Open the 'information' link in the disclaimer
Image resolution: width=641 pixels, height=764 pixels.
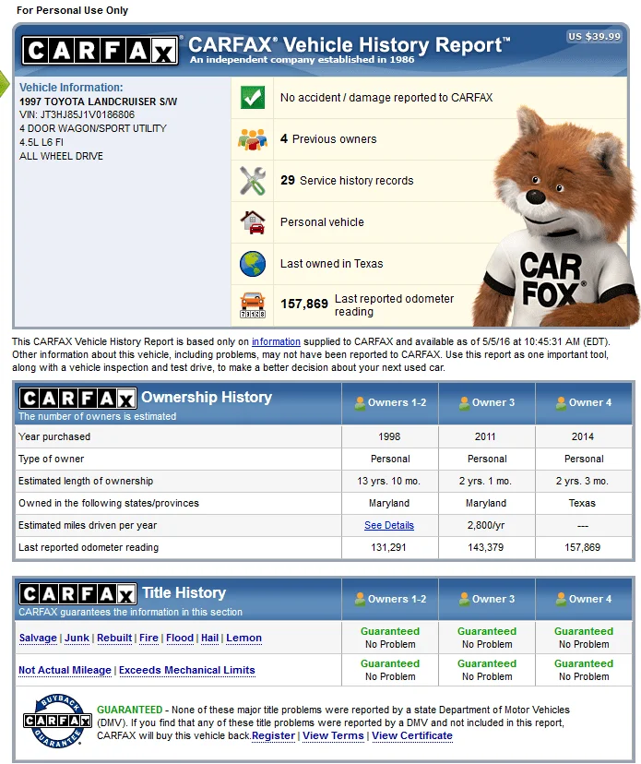click(x=276, y=341)
